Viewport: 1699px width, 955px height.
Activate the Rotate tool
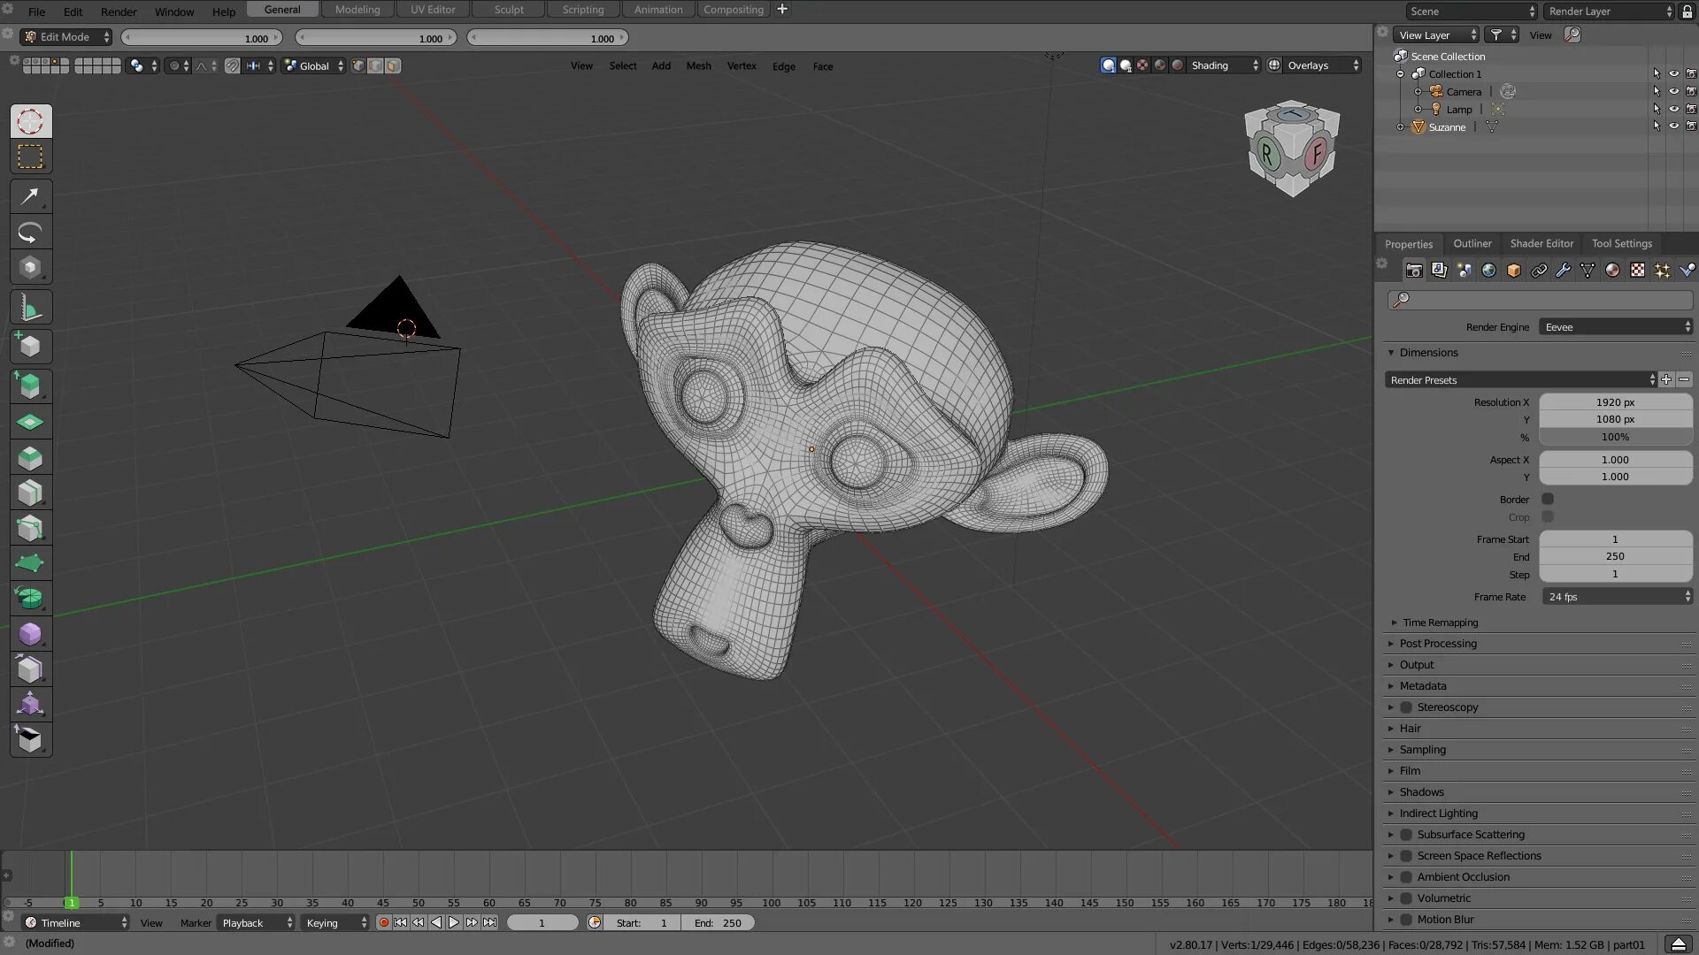point(30,233)
